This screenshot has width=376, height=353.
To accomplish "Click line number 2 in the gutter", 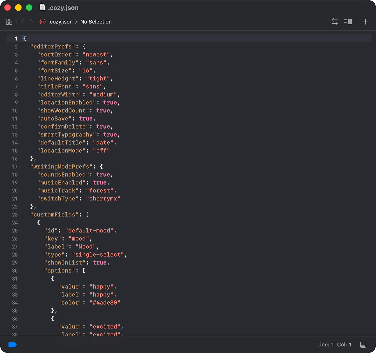I will pyautogui.click(x=16, y=47).
